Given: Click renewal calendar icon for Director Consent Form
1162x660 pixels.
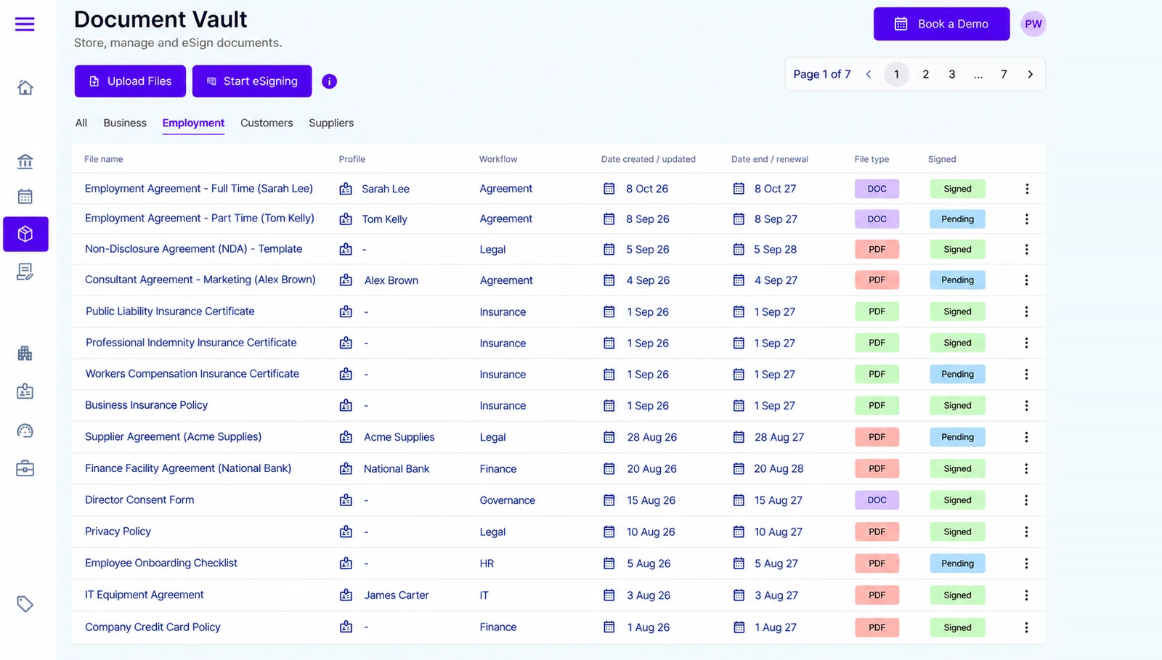Looking at the screenshot, I should (739, 500).
